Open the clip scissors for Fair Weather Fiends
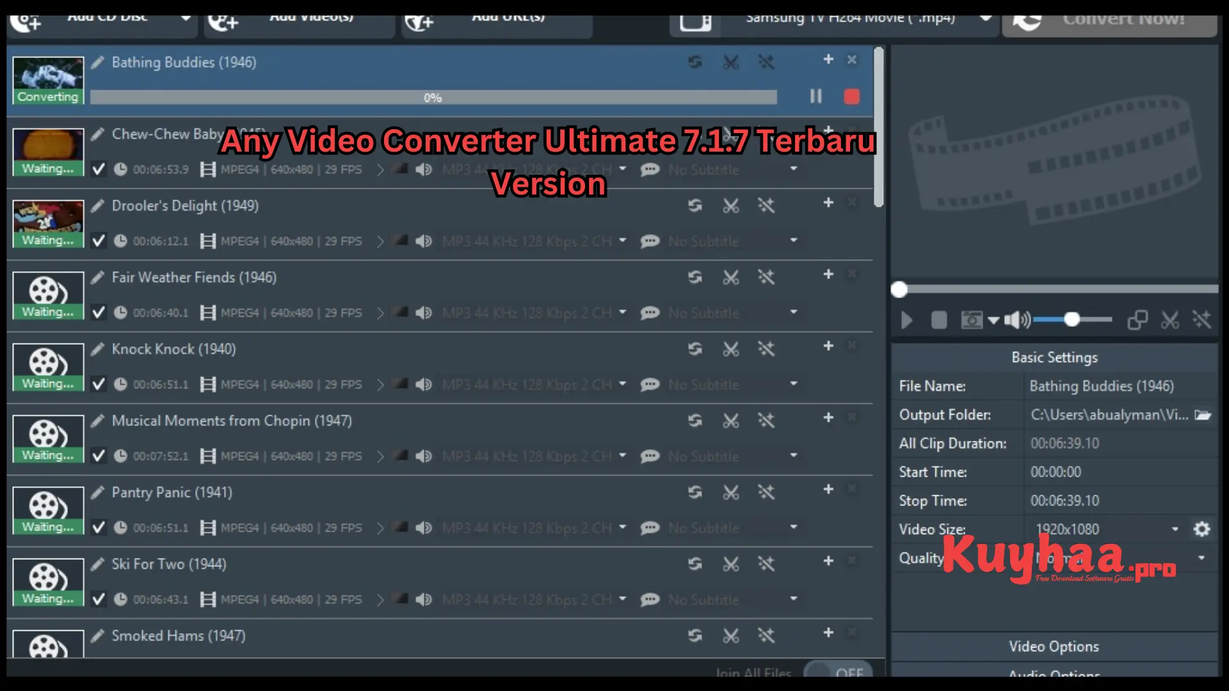Screen dimensions: 1229x691 pyautogui.click(x=731, y=277)
